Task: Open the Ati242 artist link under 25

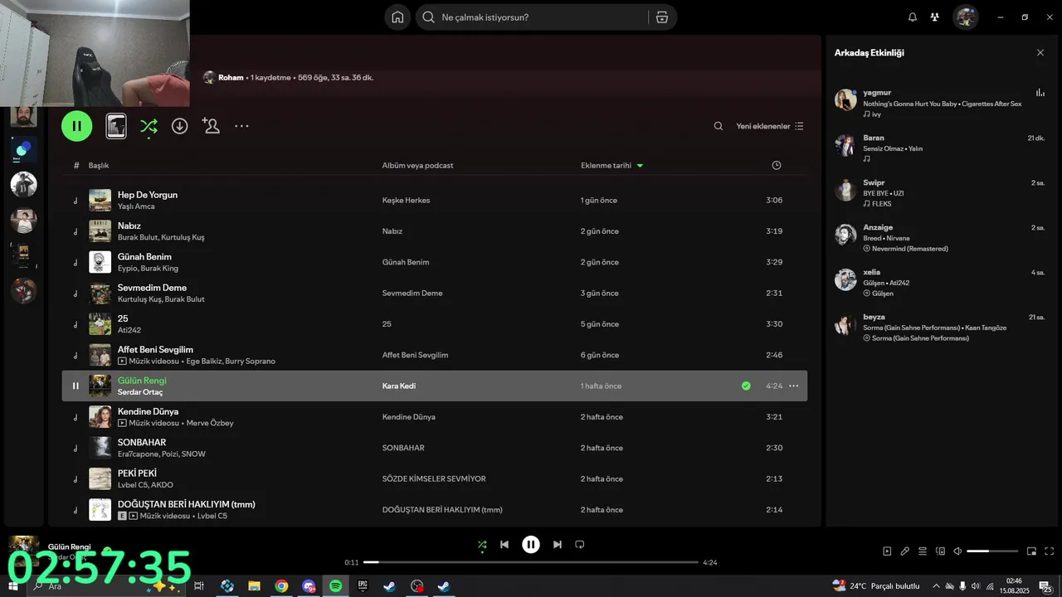Action: tap(129, 330)
